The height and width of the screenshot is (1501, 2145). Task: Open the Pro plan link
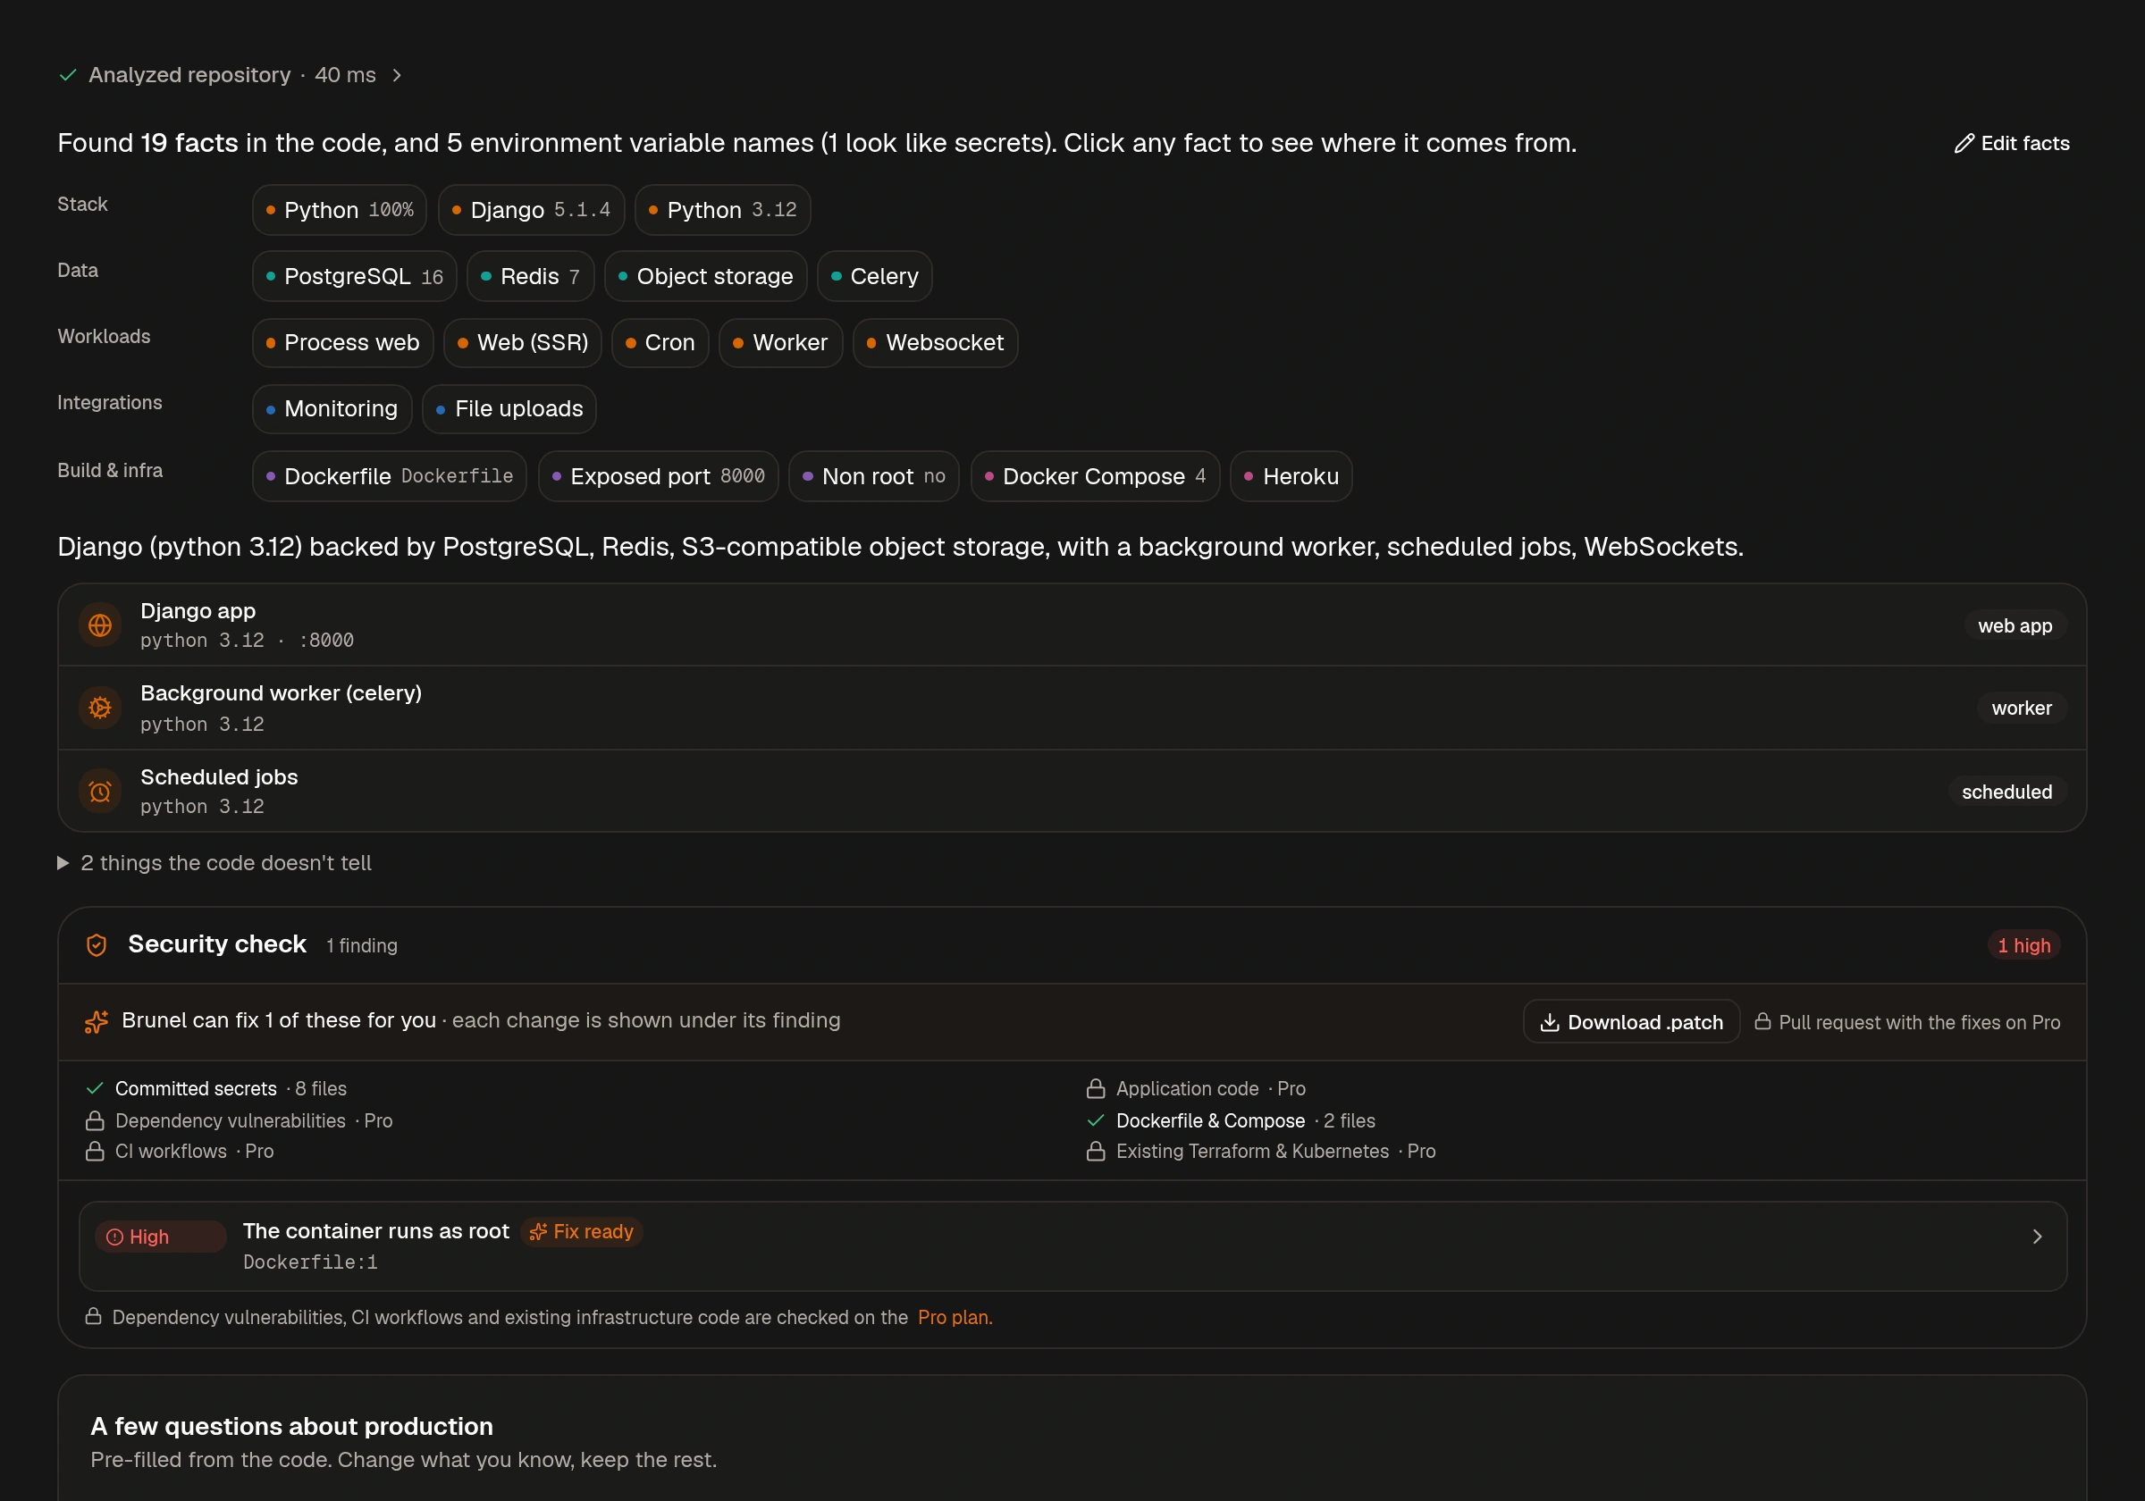coord(955,1317)
